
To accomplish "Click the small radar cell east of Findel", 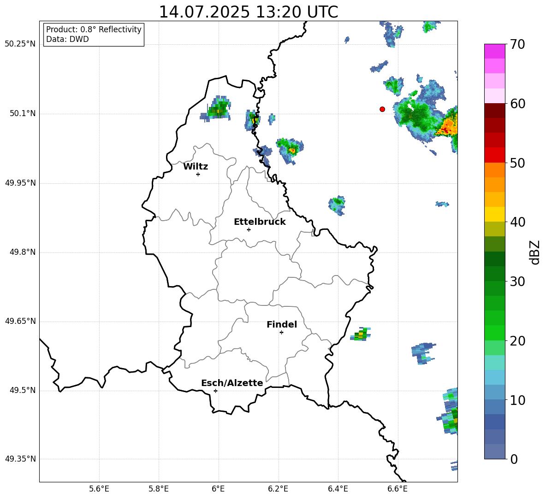I will point(361,334).
